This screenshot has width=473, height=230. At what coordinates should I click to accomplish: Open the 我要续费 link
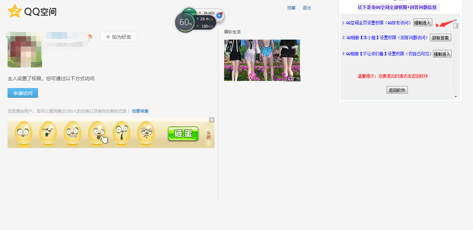click(x=140, y=111)
